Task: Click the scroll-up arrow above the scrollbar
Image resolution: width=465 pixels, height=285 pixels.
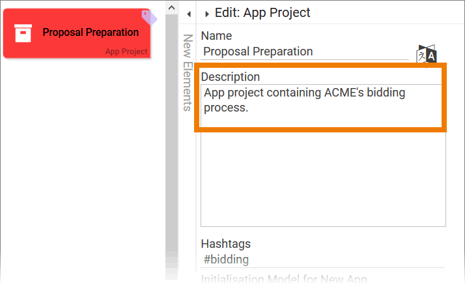Action: (x=172, y=8)
